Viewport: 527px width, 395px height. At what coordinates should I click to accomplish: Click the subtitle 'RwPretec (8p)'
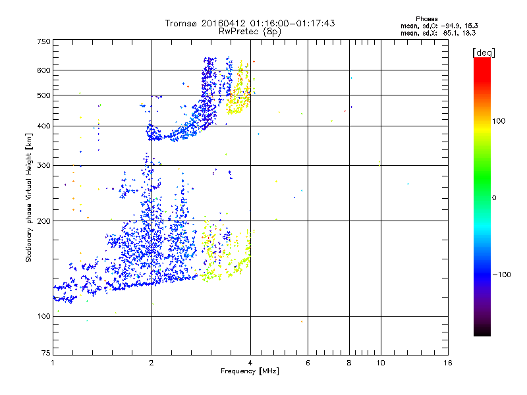[250, 32]
